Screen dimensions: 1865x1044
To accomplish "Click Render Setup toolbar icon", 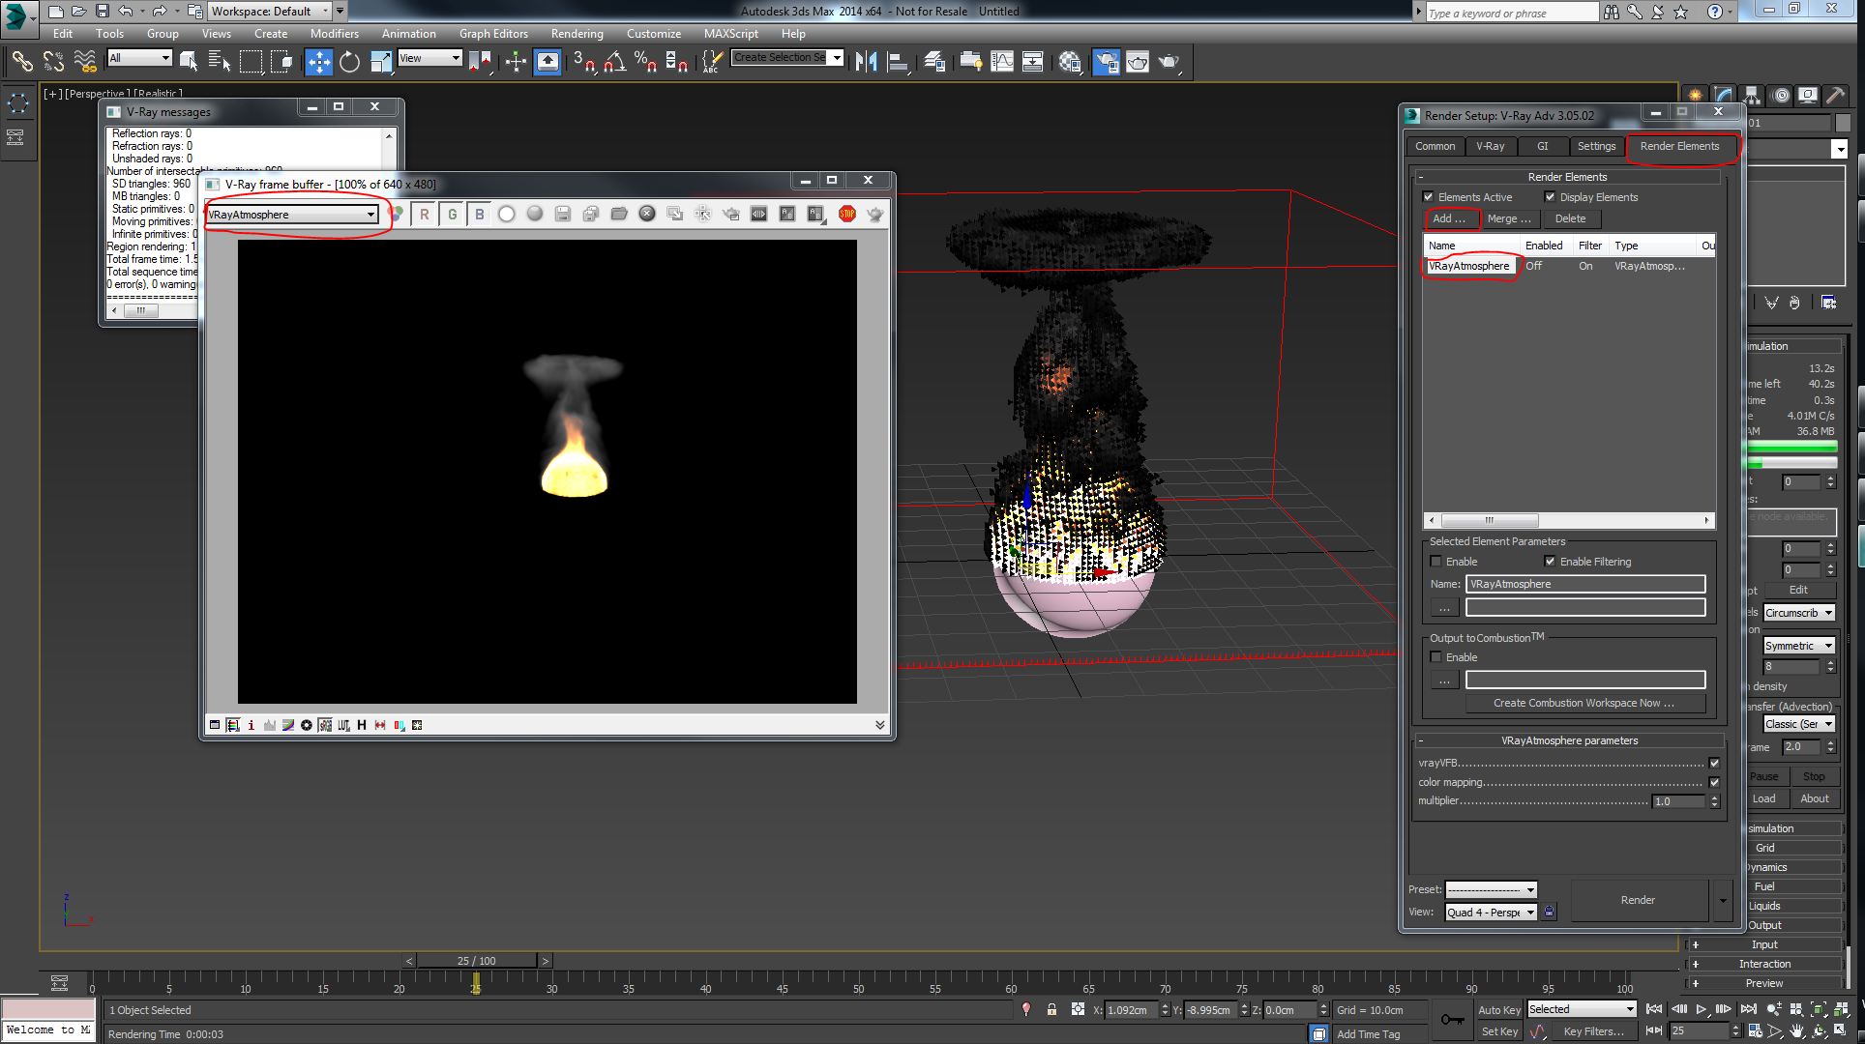I will 1107,62.
